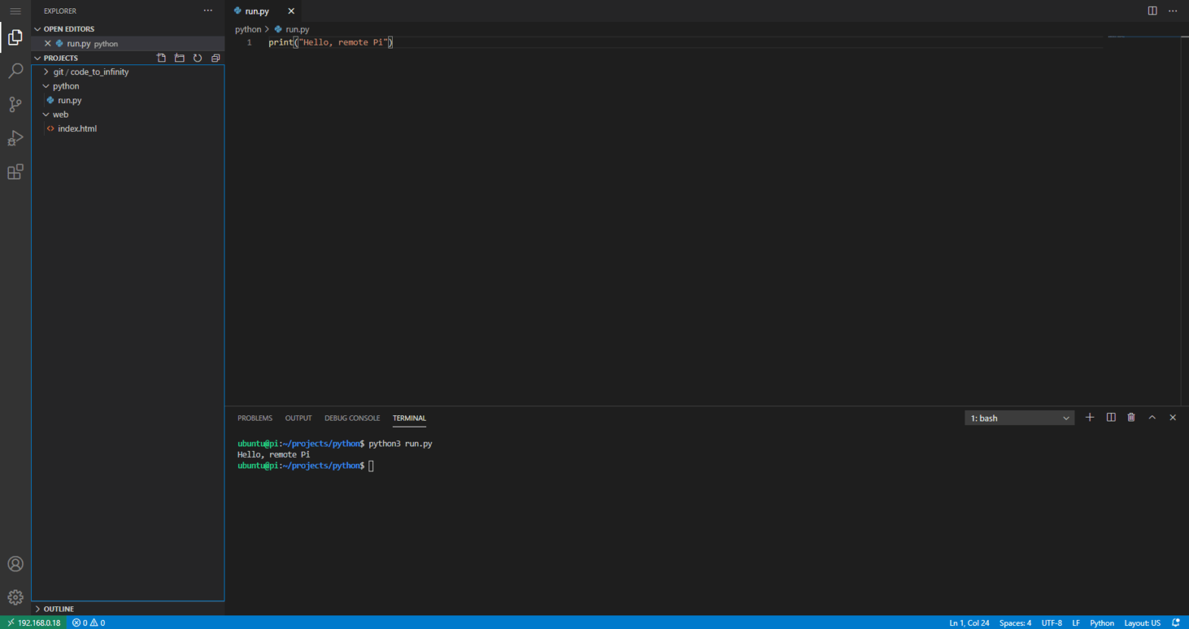The height and width of the screenshot is (629, 1189).
Task: Switch to the Problems tab
Action: (255, 418)
